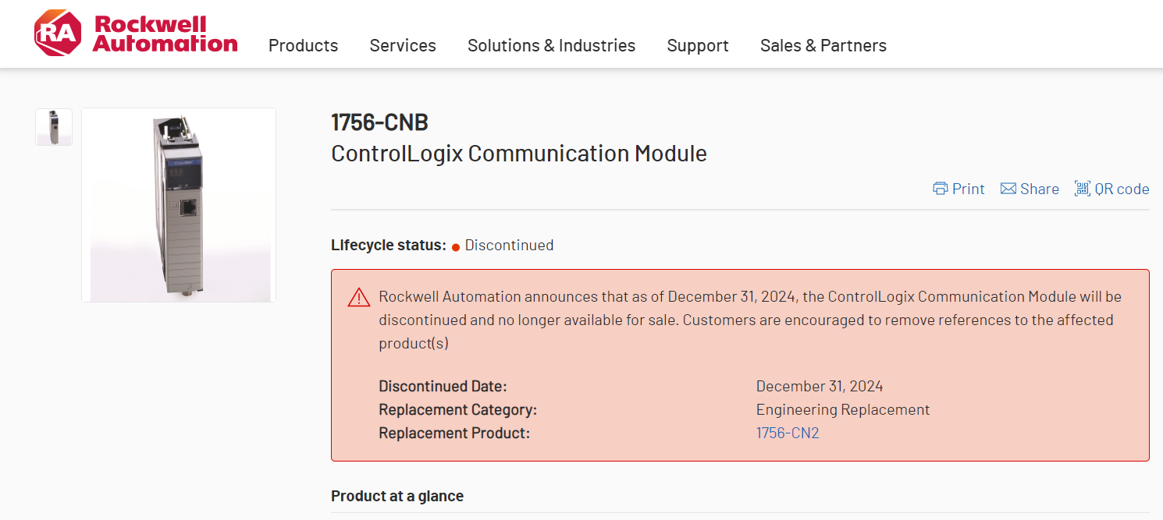
Task: Click the printer icon beside Print
Action: pos(941,189)
